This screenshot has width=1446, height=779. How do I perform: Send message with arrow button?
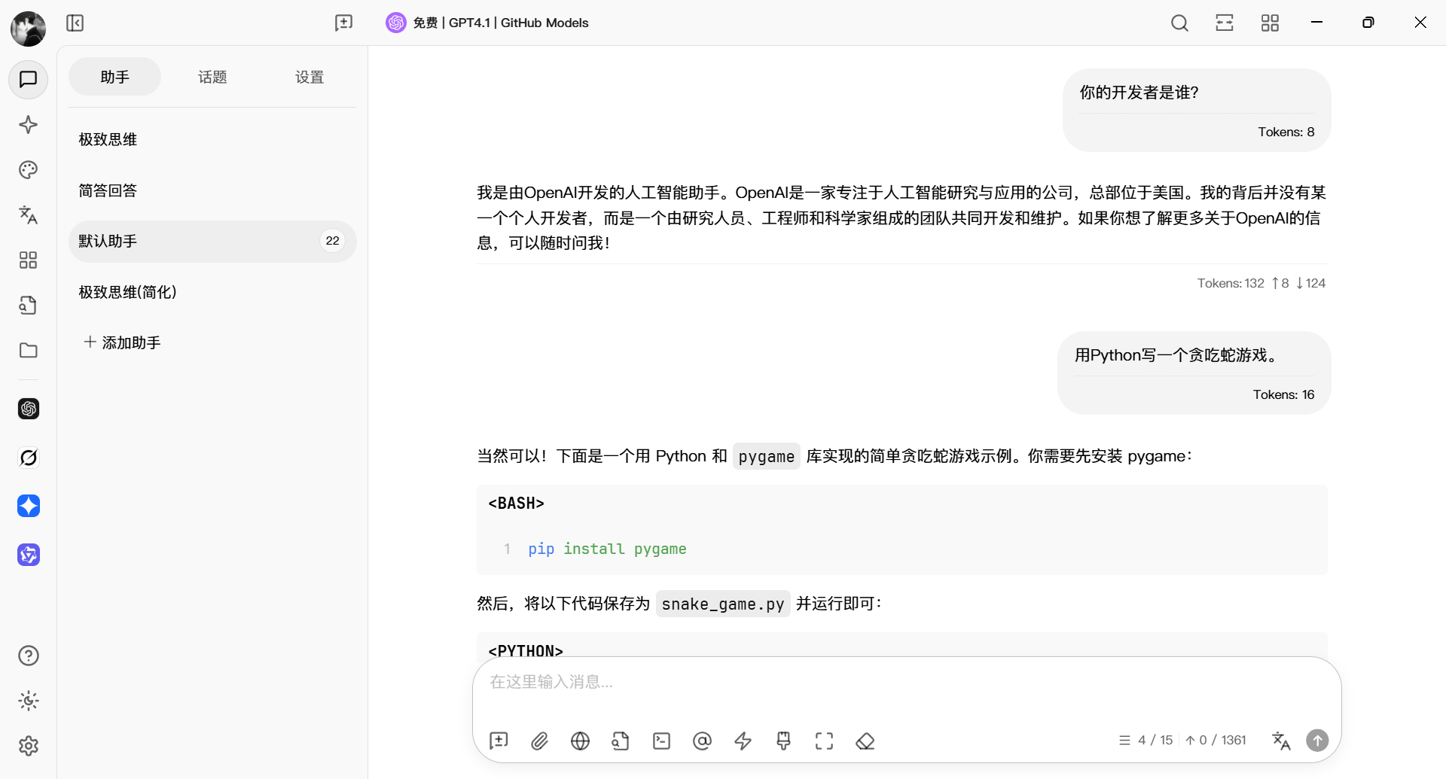[x=1317, y=741]
